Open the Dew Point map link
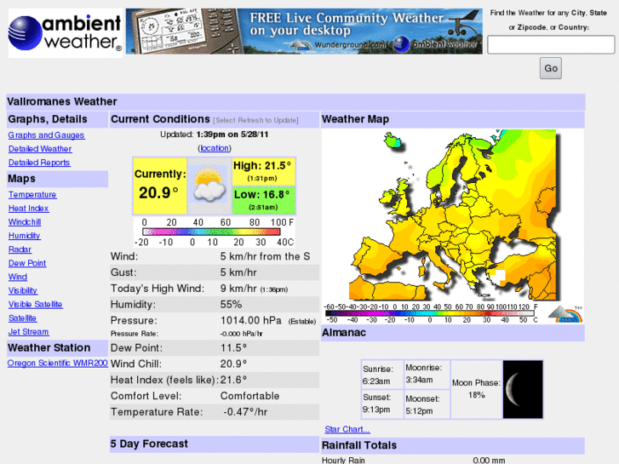 [27, 263]
